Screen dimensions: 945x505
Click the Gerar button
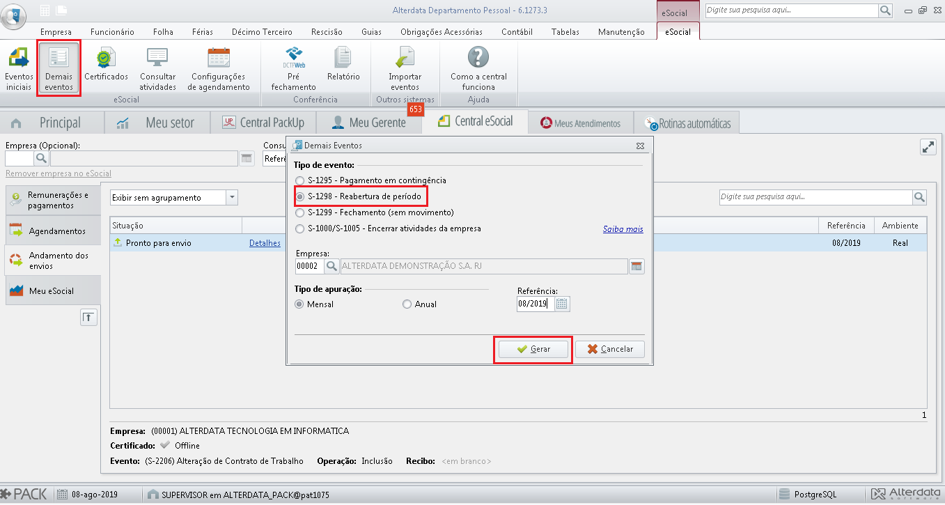pyautogui.click(x=533, y=349)
